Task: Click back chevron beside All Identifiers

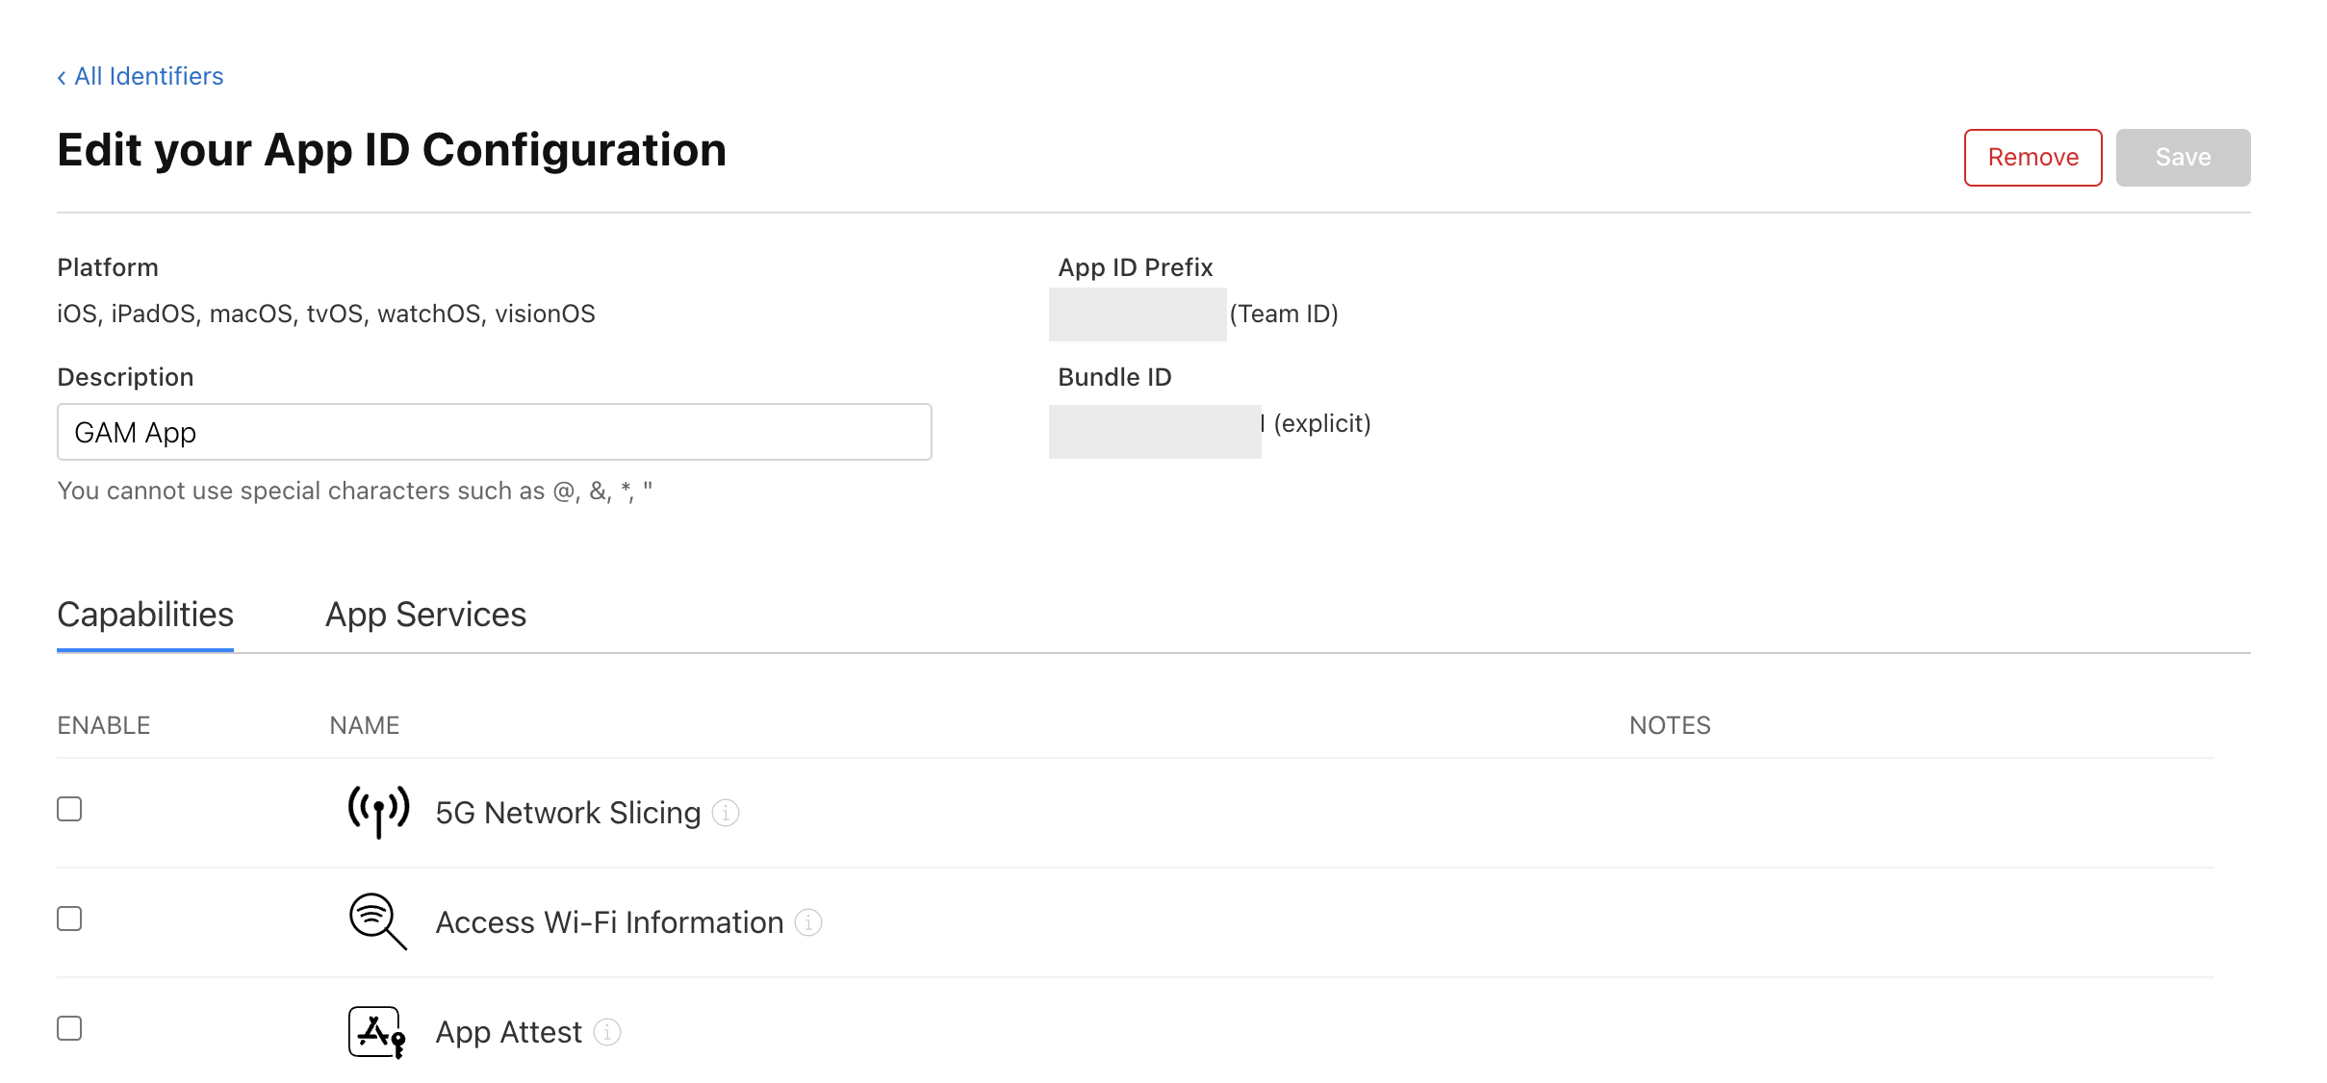Action: click(x=62, y=77)
